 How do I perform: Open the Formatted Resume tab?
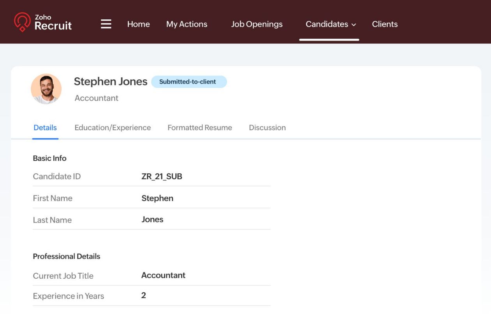[200, 127]
